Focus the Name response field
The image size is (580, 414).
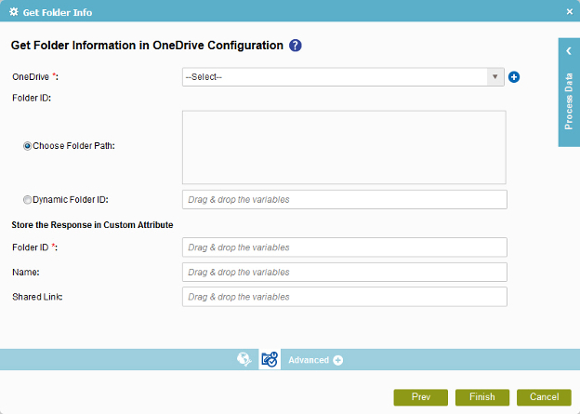tap(344, 273)
